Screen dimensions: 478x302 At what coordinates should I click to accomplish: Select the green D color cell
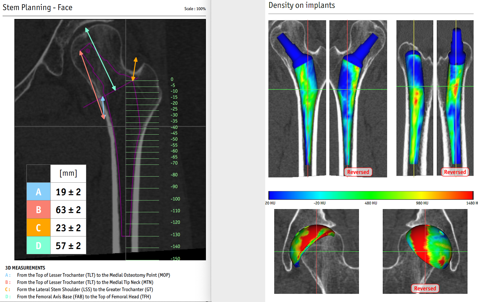tap(39, 245)
